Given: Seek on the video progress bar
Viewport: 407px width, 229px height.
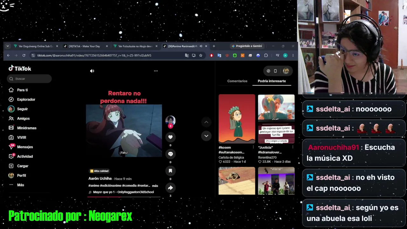Looking at the screenshot, I should (x=124, y=197).
